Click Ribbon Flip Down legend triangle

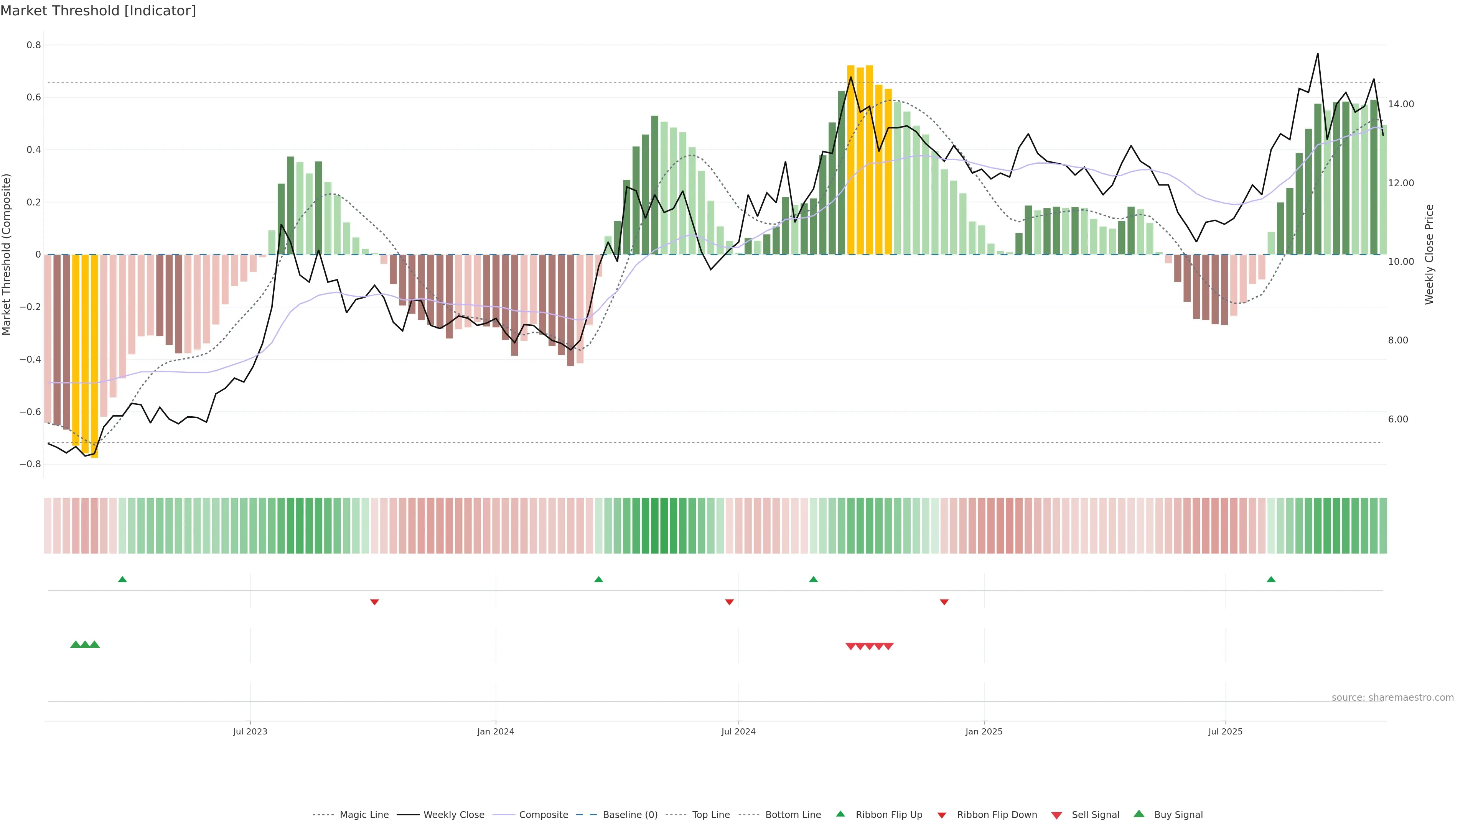(x=942, y=815)
